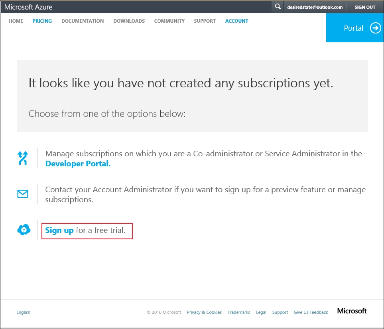Click Give Us Feedback link
Viewport: 384px width, 329px height.
pos(311,312)
